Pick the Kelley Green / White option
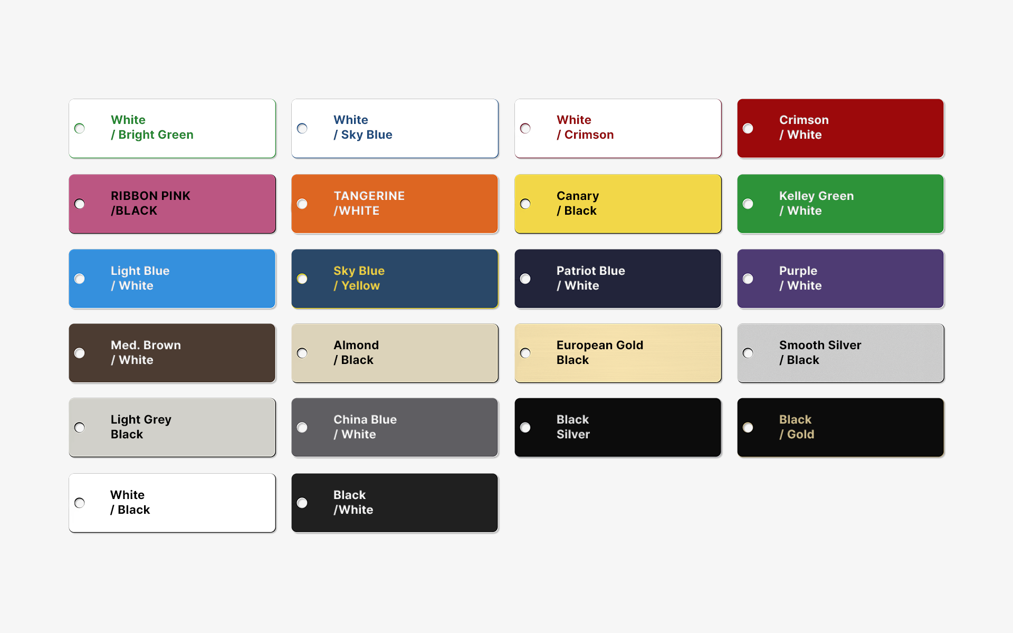Screen dimensions: 1013x633 tap(840, 204)
